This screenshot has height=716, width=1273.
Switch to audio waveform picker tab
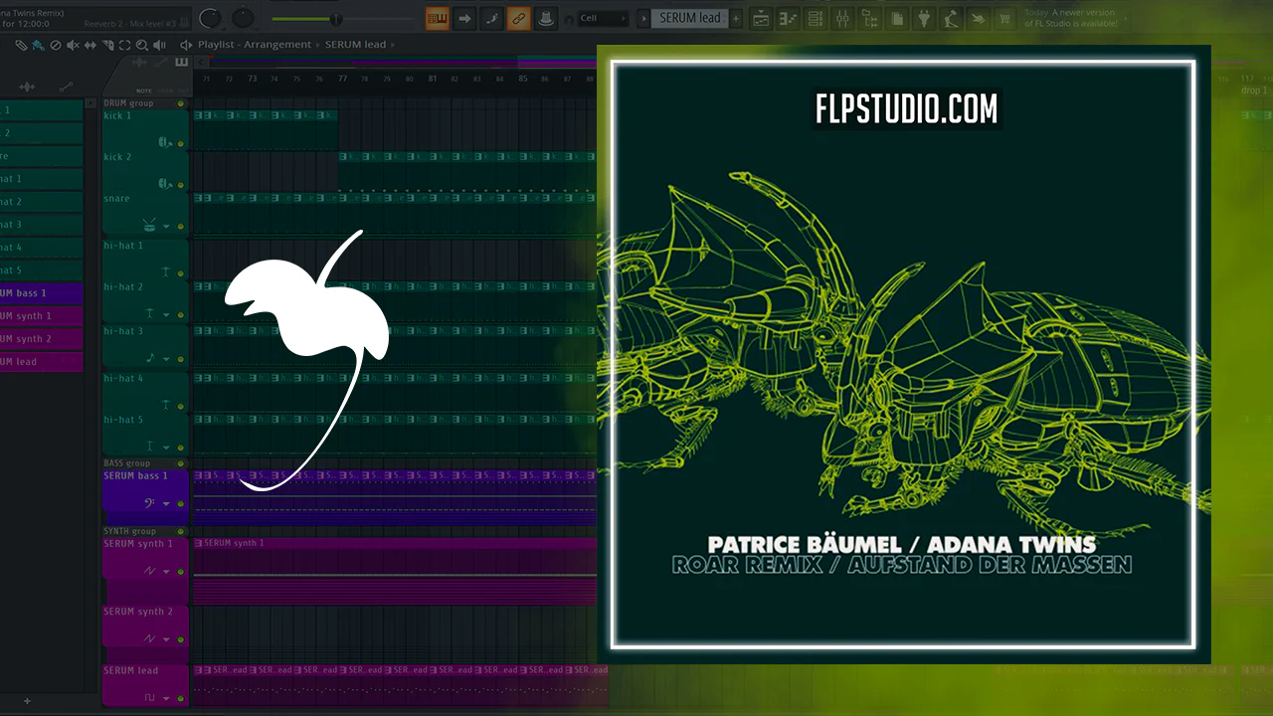point(27,87)
